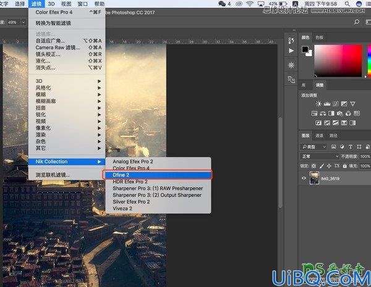Open zoom percentage dropdown 49%

coord(23,22)
